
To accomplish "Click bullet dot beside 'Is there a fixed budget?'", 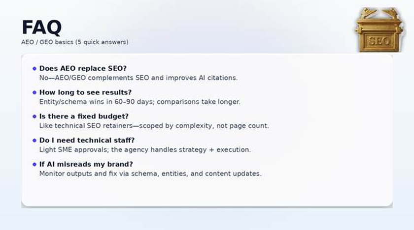I will tap(34, 116).
